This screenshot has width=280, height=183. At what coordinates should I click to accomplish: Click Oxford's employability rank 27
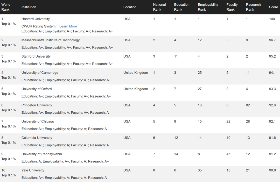pos(200,89)
